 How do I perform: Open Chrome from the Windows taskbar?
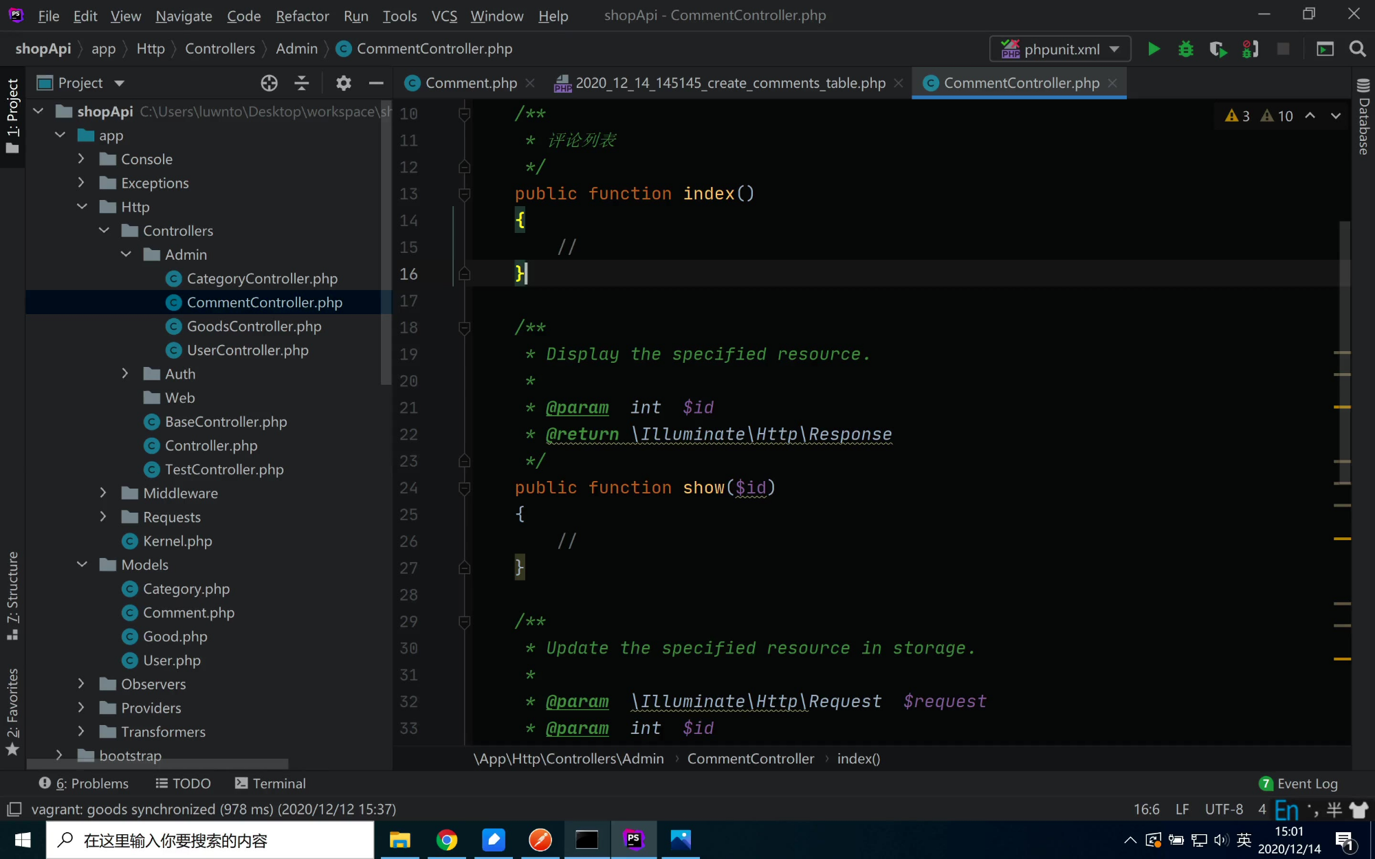(x=447, y=840)
